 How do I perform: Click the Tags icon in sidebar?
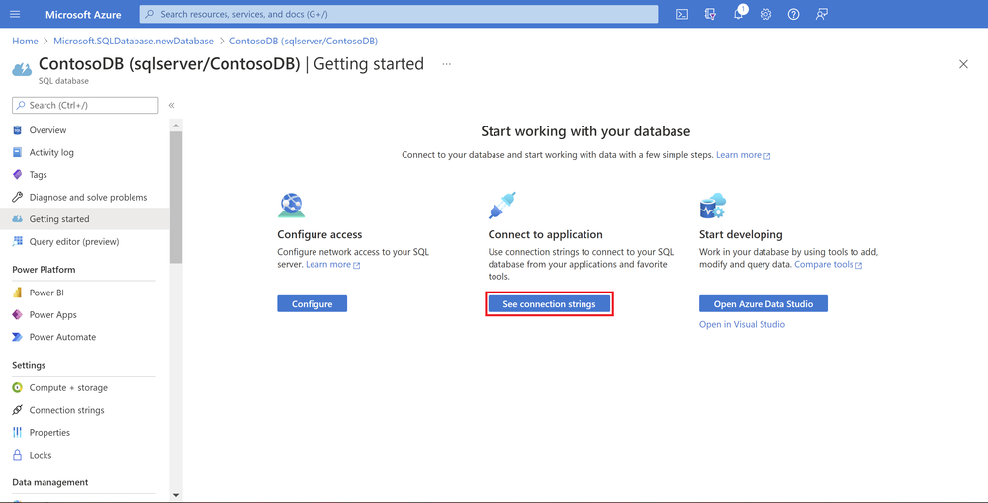coord(18,174)
